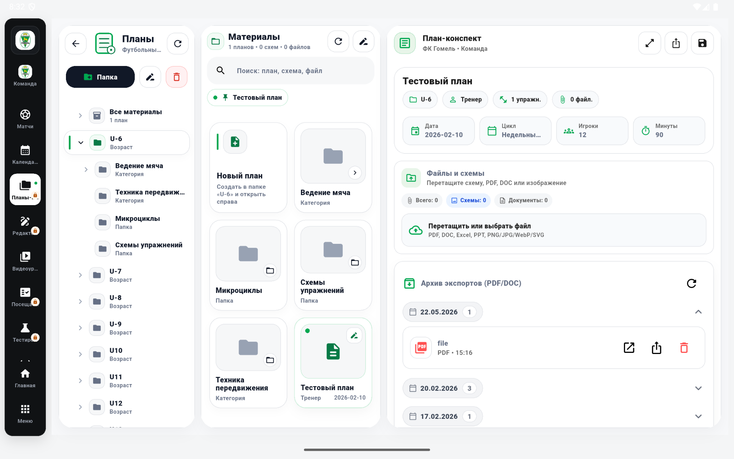
Task: Select the pinned Тестовый план chip
Action: [x=248, y=98]
